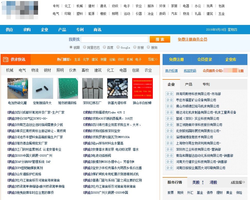
Task: Open 专利 in the blue navigation bar
Action: coord(80,30)
